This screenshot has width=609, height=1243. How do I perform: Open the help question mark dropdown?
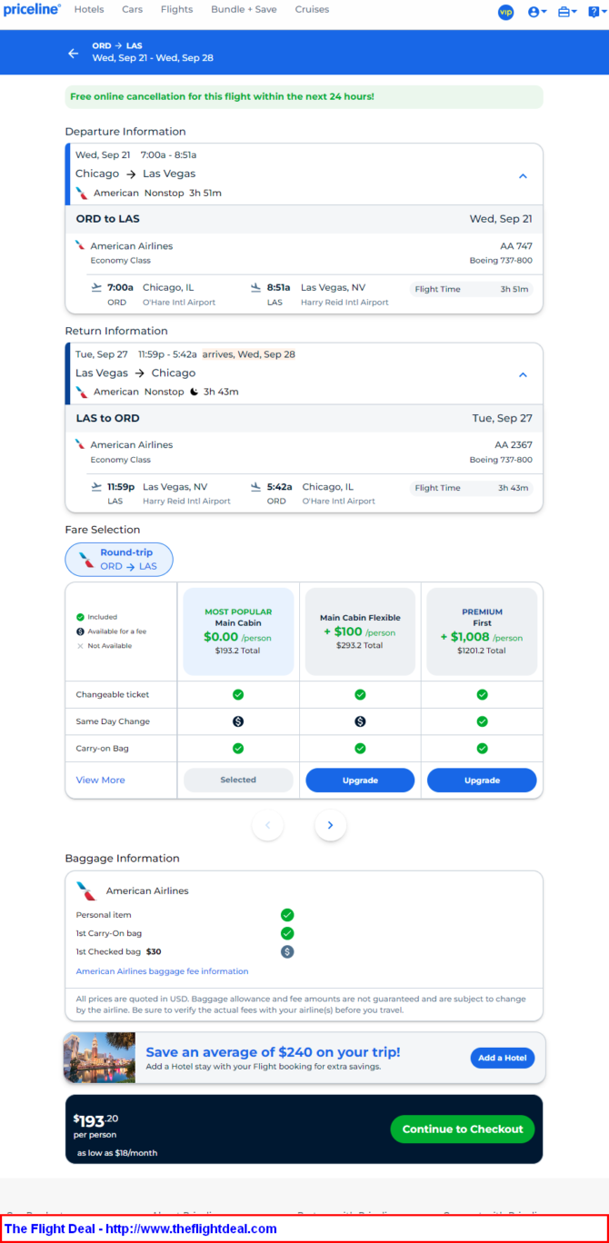(x=597, y=12)
